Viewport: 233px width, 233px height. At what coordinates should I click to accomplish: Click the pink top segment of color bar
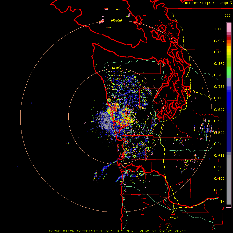pyautogui.click(x=229, y=27)
